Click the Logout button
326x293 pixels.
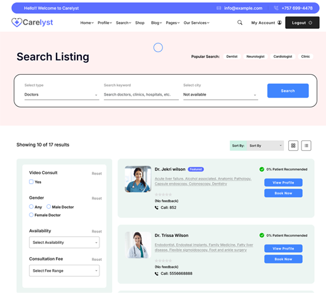(x=302, y=23)
